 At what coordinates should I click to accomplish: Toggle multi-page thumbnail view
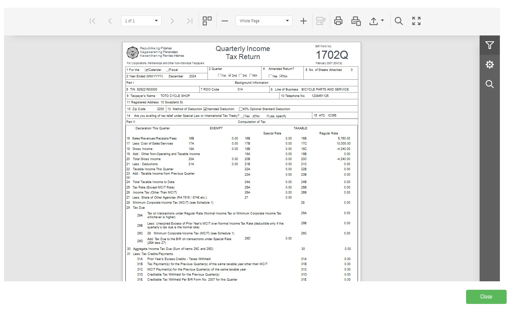[x=207, y=21]
